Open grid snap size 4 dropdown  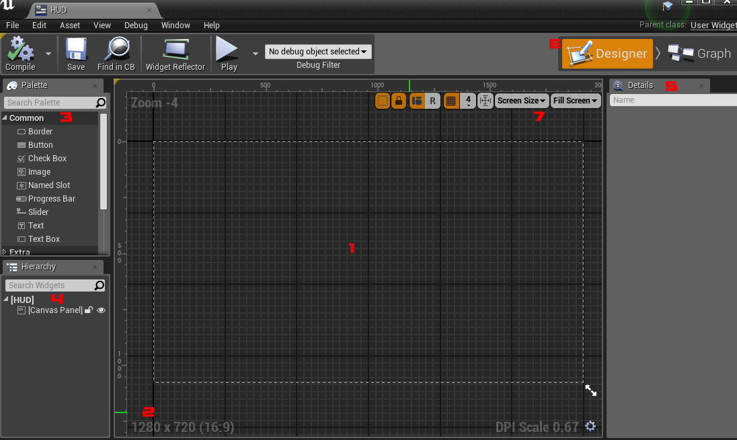(x=468, y=101)
